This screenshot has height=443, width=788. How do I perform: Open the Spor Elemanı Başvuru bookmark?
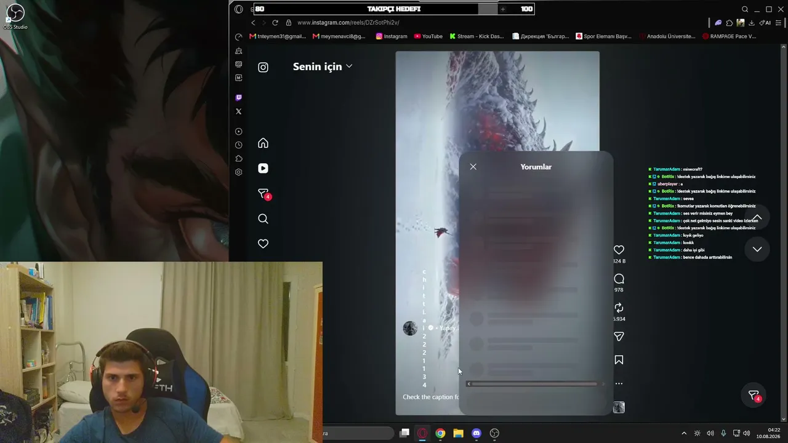[x=603, y=36]
